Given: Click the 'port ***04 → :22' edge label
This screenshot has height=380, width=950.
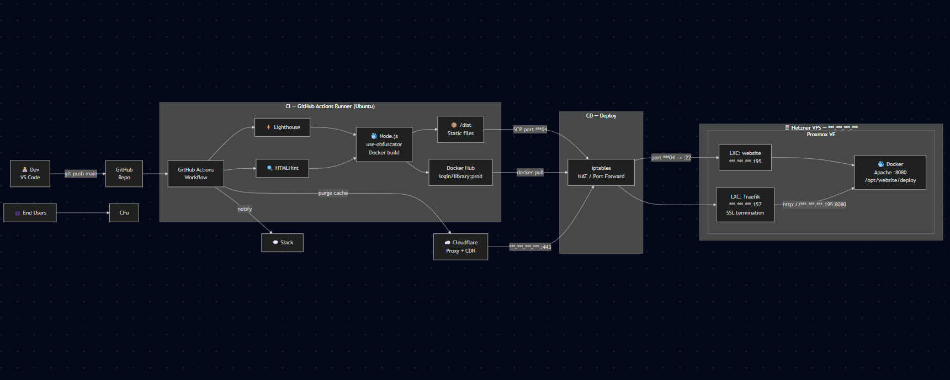Looking at the screenshot, I should click(x=671, y=158).
